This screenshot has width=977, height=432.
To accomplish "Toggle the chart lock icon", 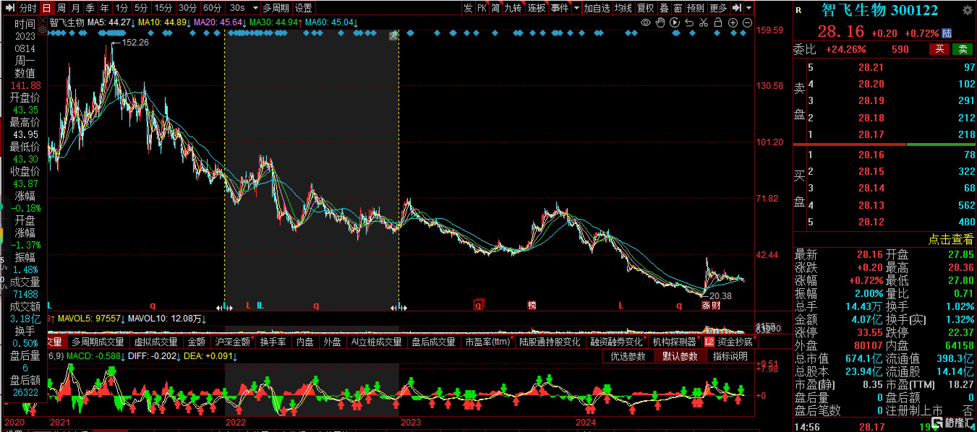I will (x=718, y=23).
